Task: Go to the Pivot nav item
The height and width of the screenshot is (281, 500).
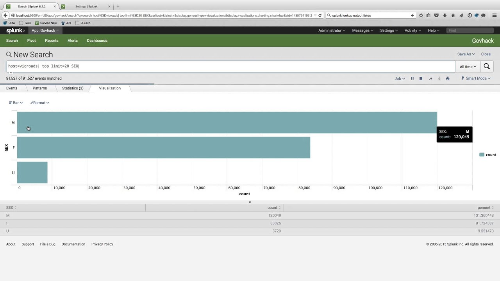Action: tap(32, 41)
